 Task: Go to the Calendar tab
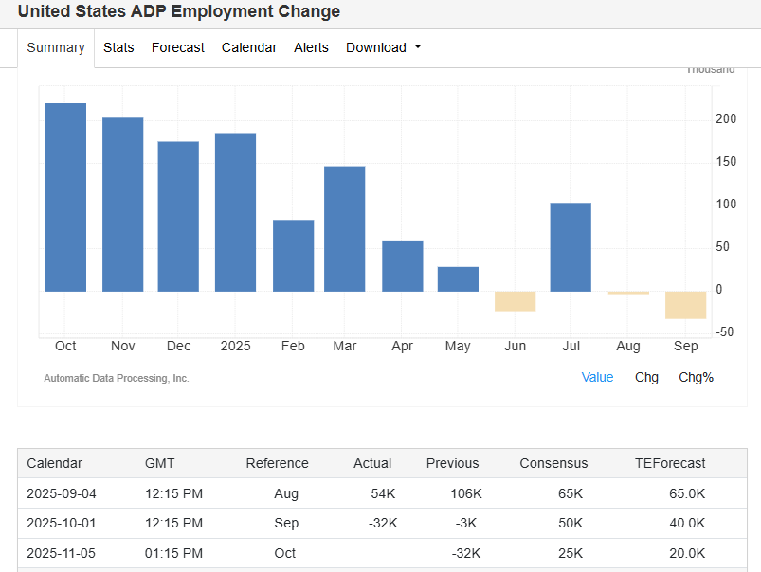click(x=249, y=47)
